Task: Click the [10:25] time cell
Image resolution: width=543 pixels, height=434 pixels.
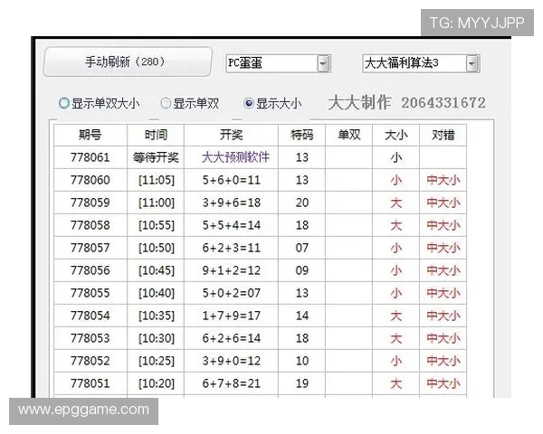Action: (x=156, y=361)
